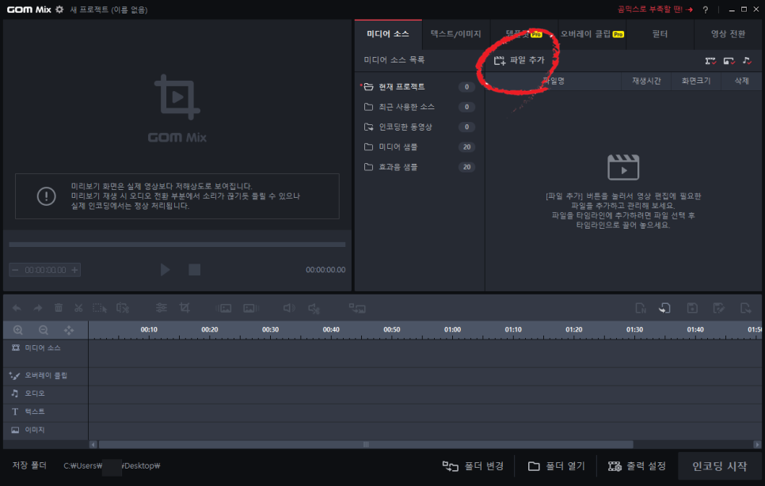This screenshot has width=765, height=486.
Task: Click the 재생시간 column header
Action: tap(646, 81)
